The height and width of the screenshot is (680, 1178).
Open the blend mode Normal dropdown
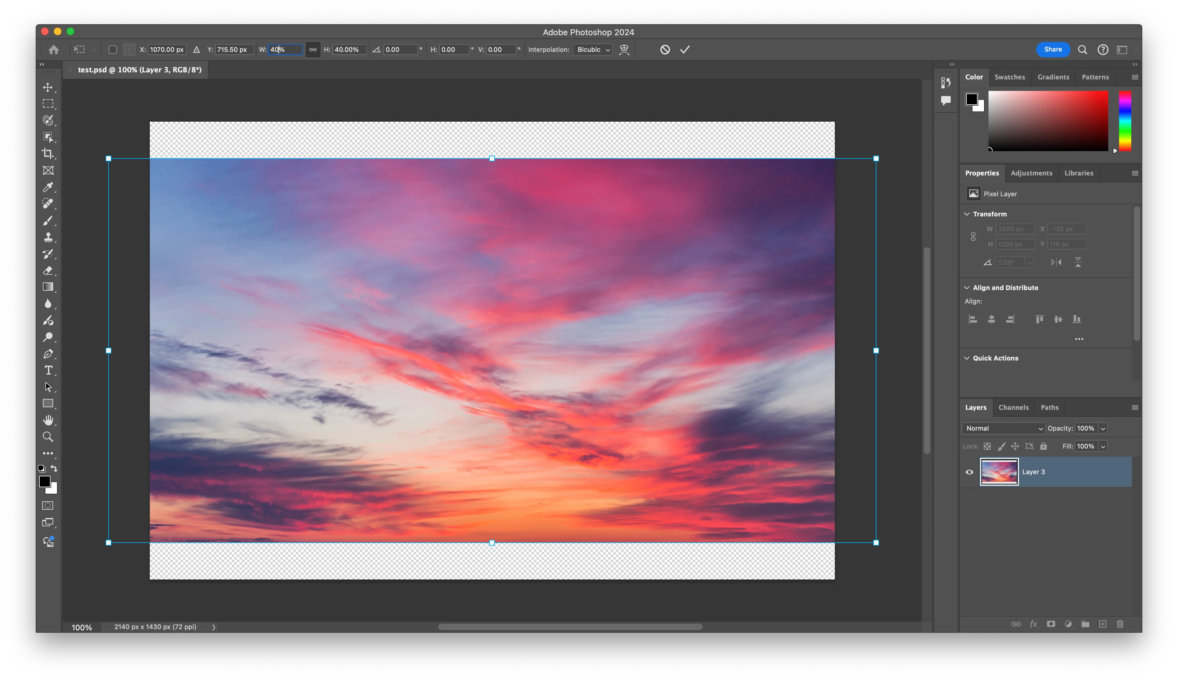[x=1003, y=428]
